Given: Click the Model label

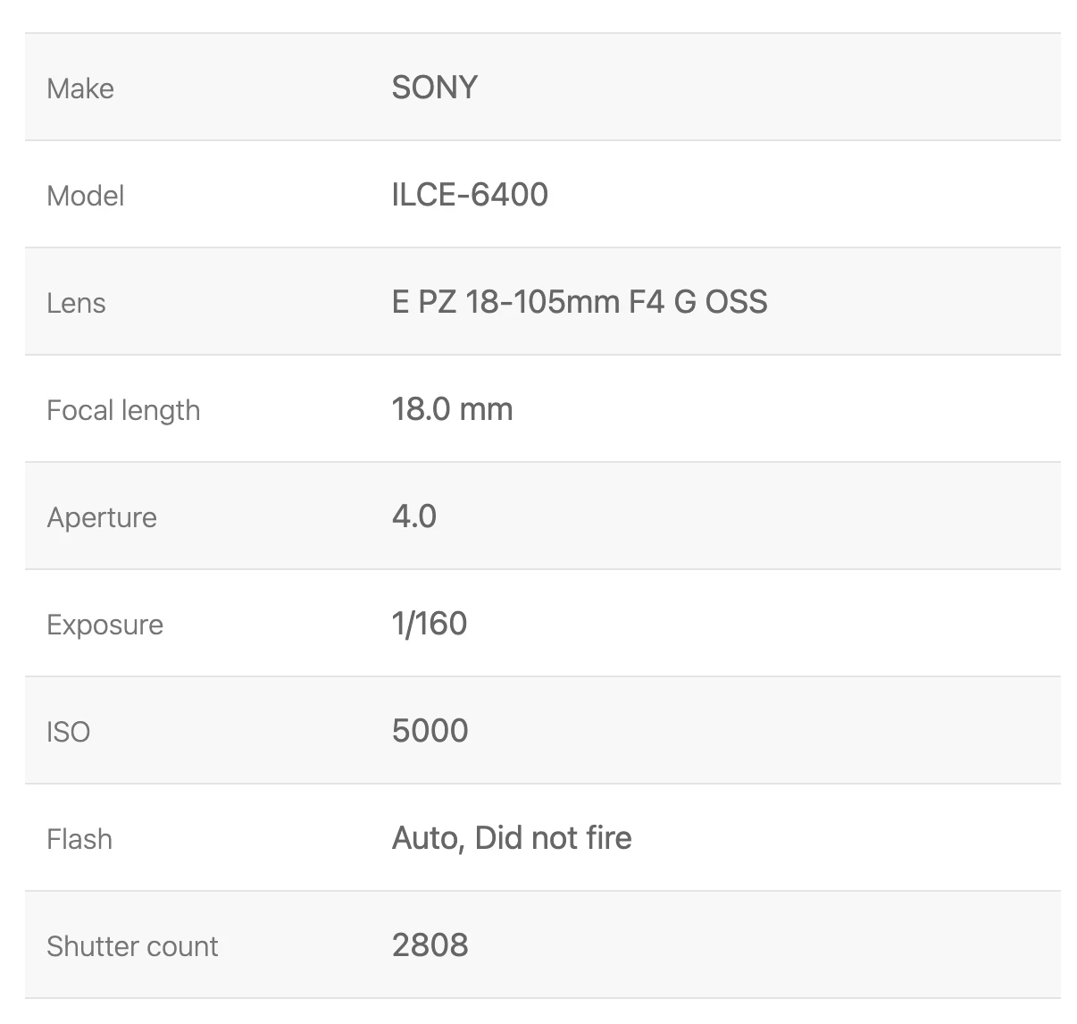Looking at the screenshot, I should (x=85, y=196).
